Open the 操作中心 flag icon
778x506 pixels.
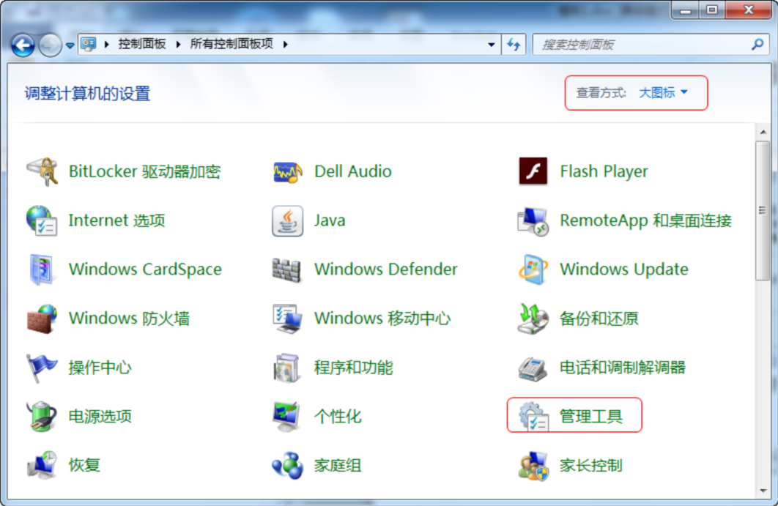coord(42,368)
